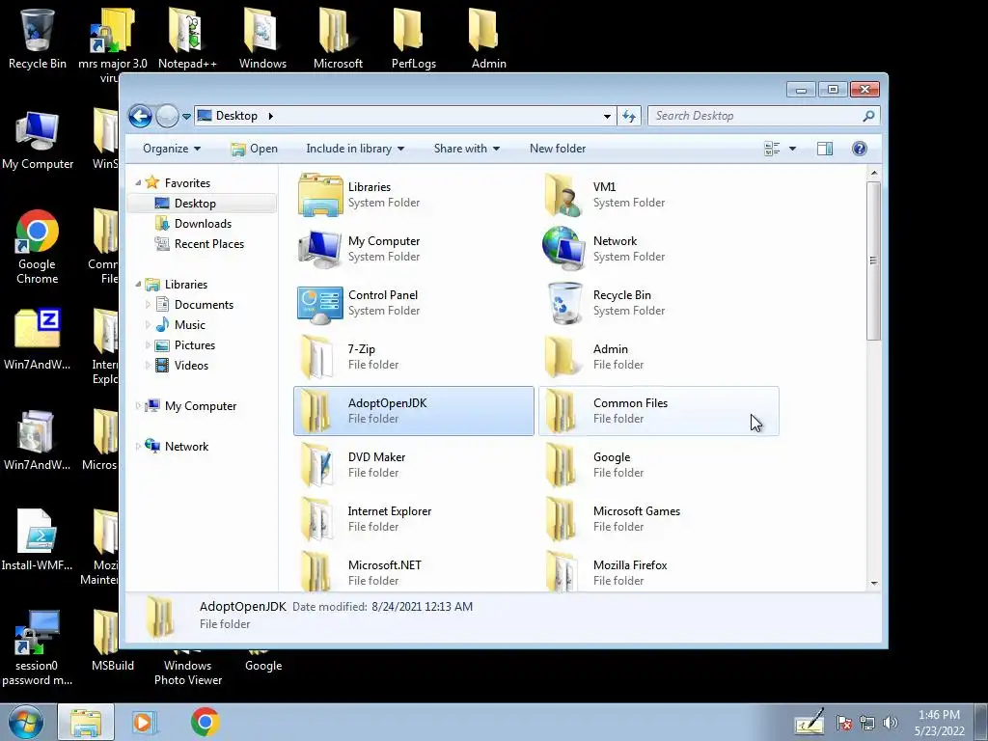The image size is (988, 741).
Task: Click the Open toolbar button
Action: (x=255, y=149)
